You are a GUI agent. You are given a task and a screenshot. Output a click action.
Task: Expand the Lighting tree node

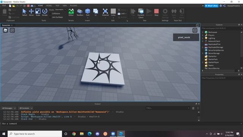pyautogui.click(x=203, y=38)
